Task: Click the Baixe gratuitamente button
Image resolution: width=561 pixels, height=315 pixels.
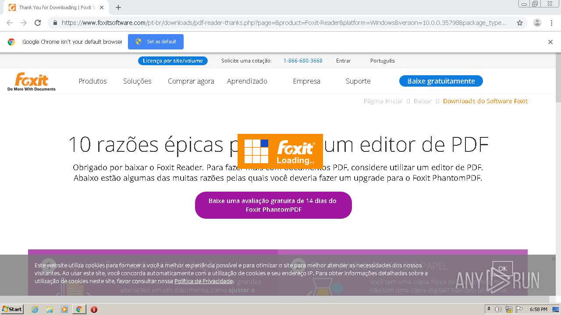Action: [x=441, y=81]
